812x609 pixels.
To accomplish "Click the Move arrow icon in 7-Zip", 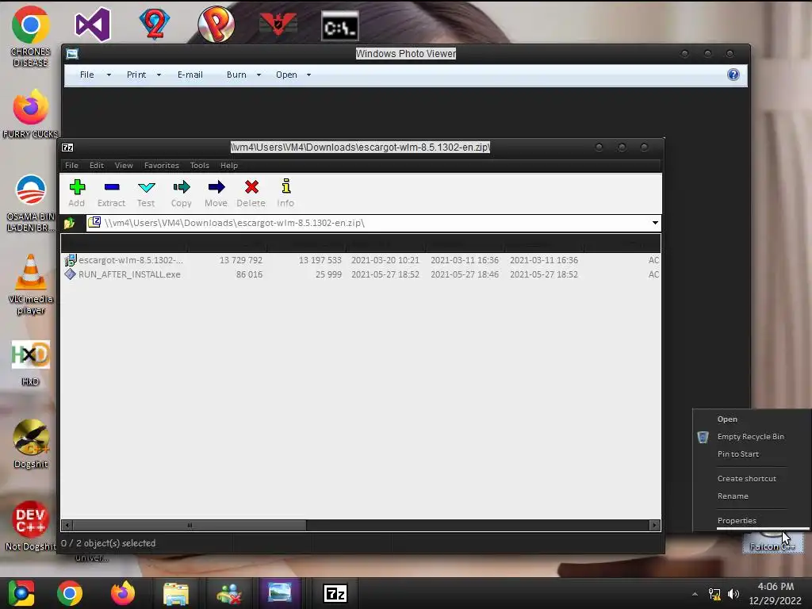I will [216, 193].
